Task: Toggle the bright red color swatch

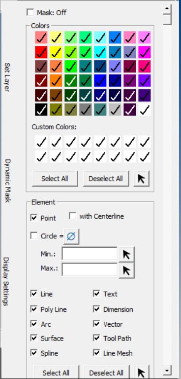Action: 41,52
